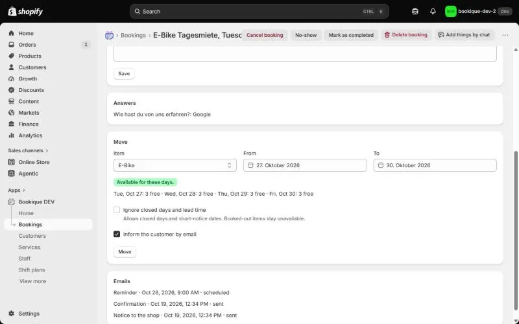Viewport: 519px width, 324px height.
Task: Select Bookings in the app submenu
Action: [x=48, y=224]
